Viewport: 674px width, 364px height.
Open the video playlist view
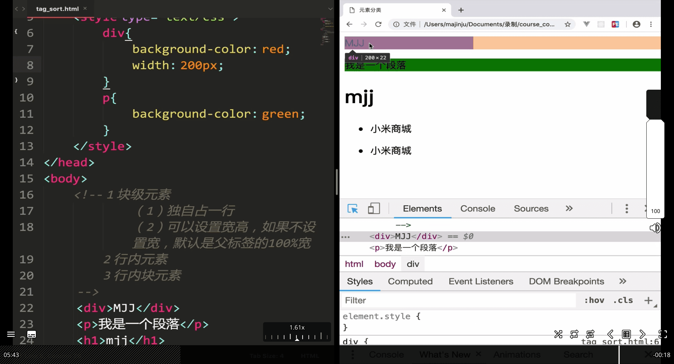pyautogui.click(x=626, y=334)
